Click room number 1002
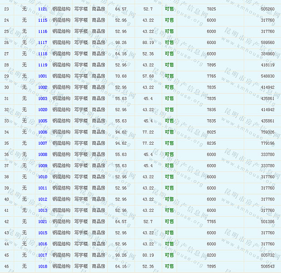Image resolution: width=281 pixels, height=273 pixels. coord(43,88)
